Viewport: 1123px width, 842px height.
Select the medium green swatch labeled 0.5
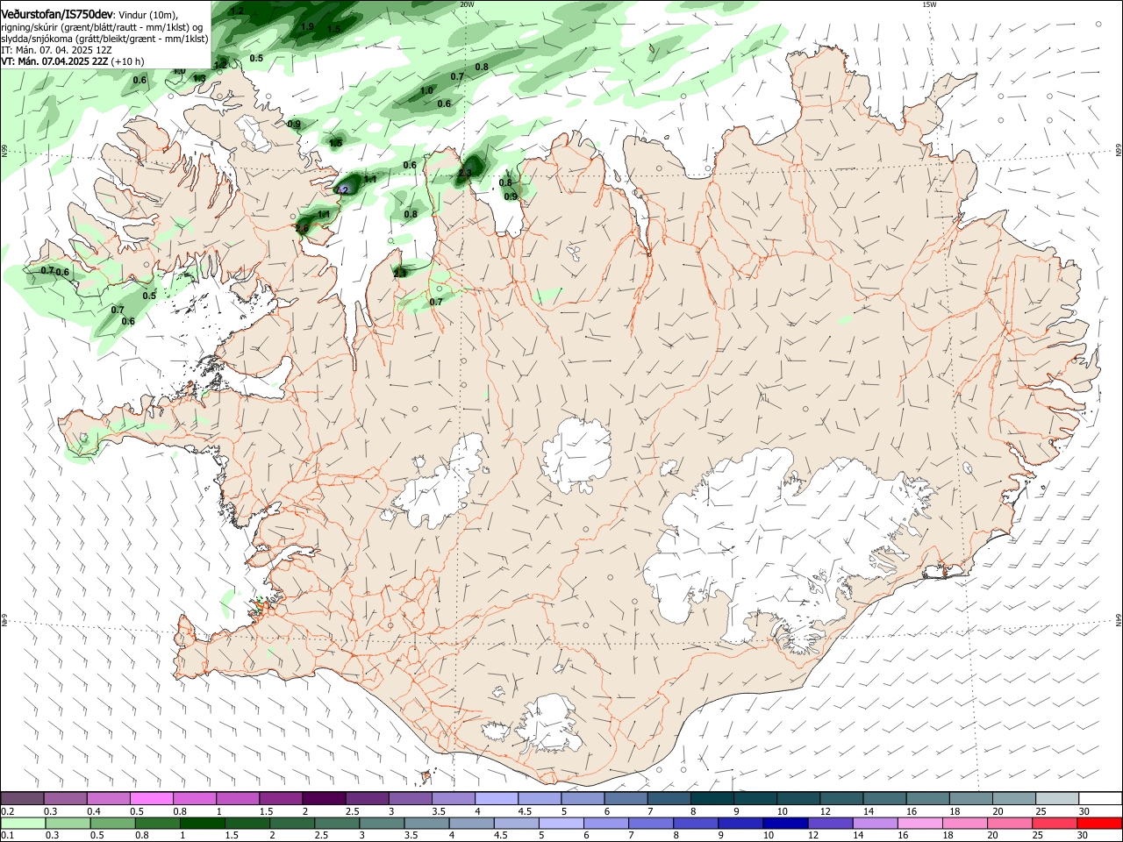tap(113, 823)
